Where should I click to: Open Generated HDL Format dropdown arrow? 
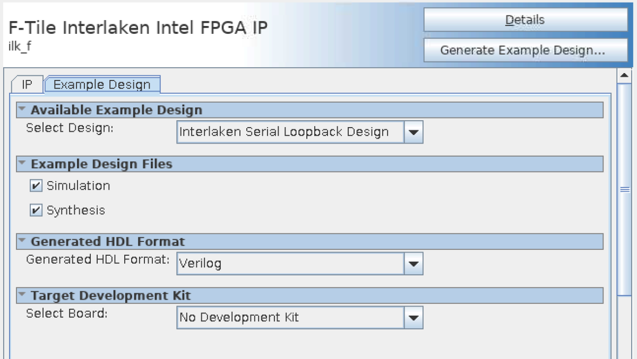coord(414,263)
